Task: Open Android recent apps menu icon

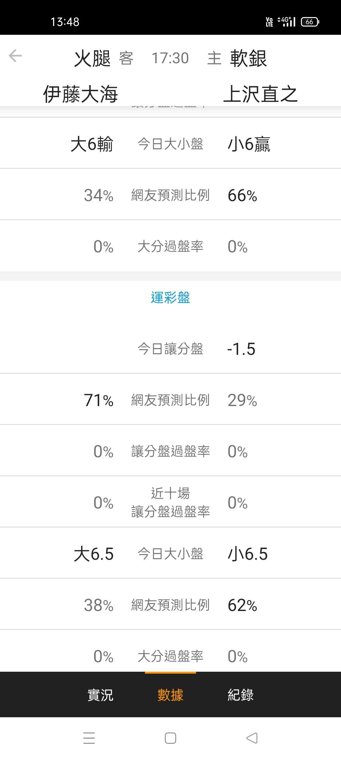Action: click(x=89, y=738)
